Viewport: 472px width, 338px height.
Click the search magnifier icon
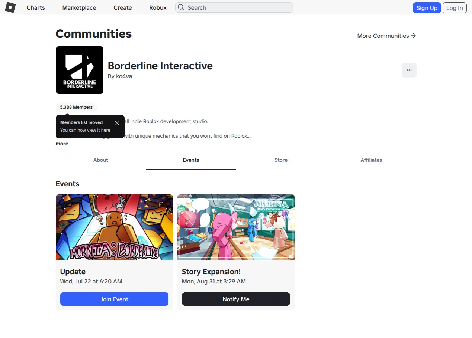point(181,7)
